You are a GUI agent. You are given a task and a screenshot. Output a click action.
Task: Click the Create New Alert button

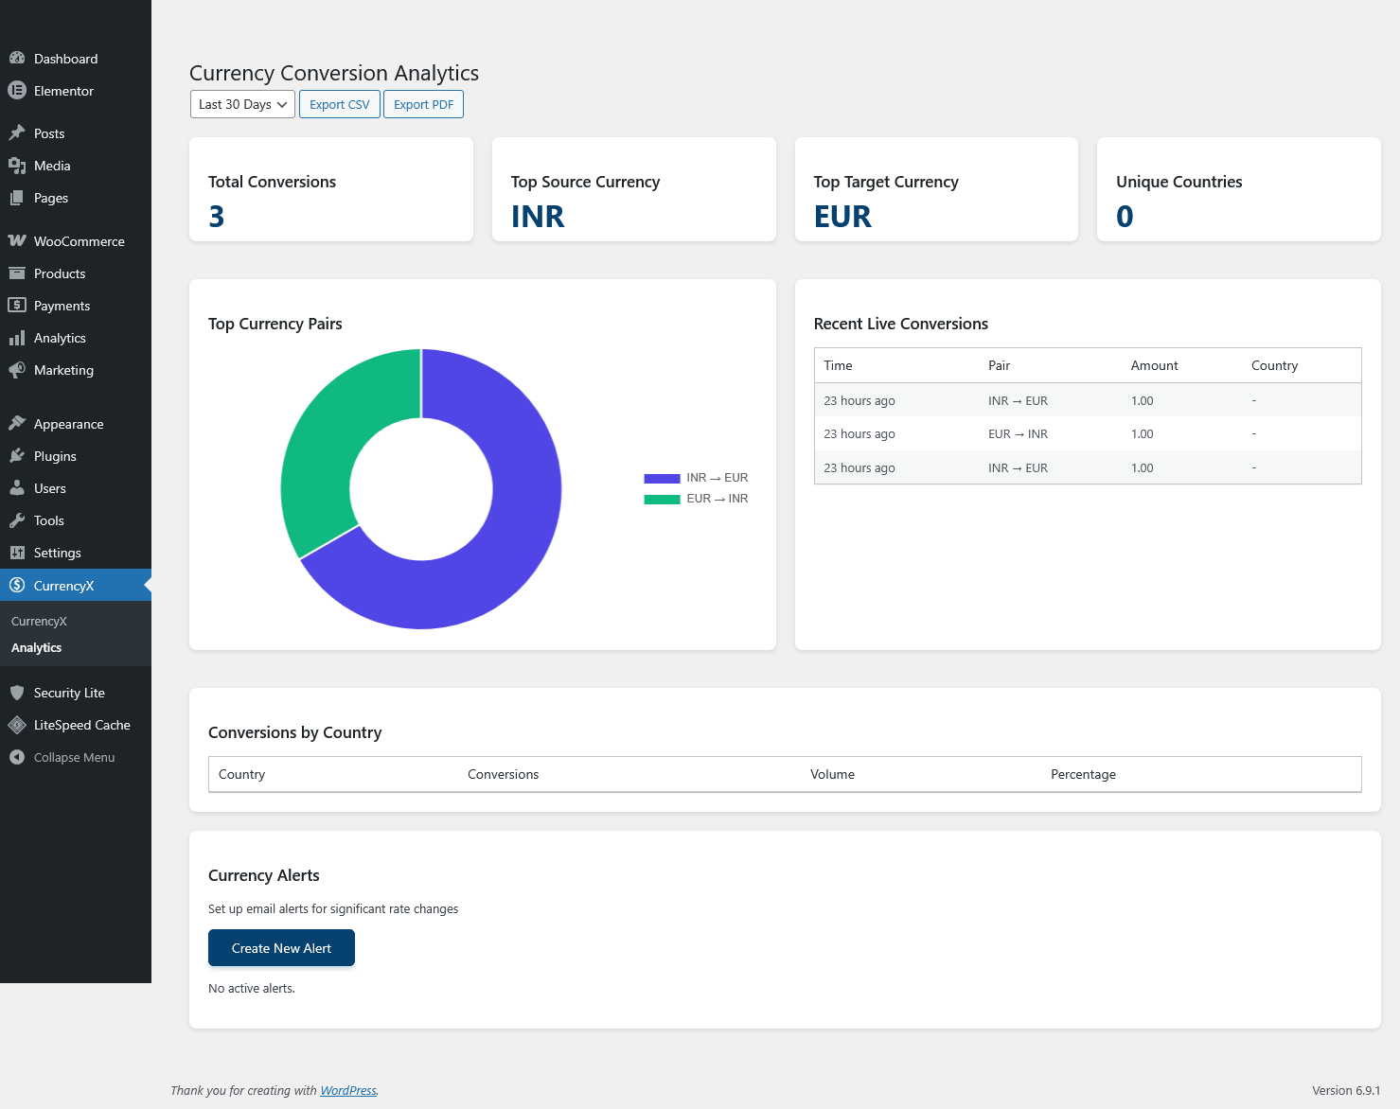click(x=281, y=947)
